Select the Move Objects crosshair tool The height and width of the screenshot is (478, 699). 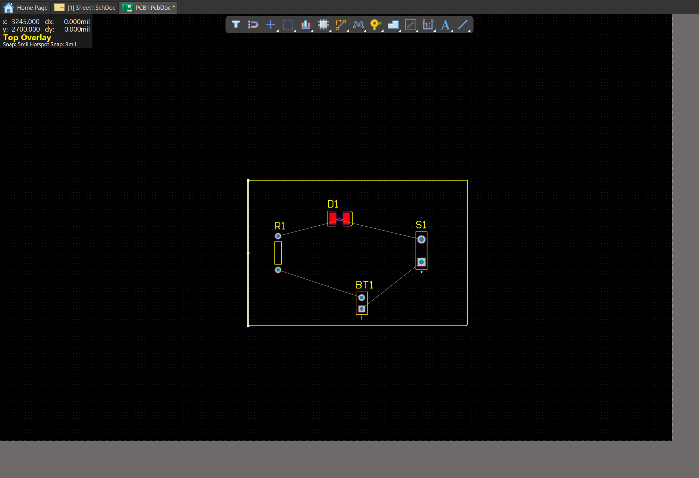pyautogui.click(x=271, y=25)
